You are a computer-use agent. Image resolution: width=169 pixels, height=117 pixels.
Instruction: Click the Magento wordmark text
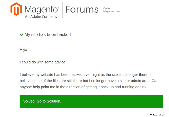[41, 10]
